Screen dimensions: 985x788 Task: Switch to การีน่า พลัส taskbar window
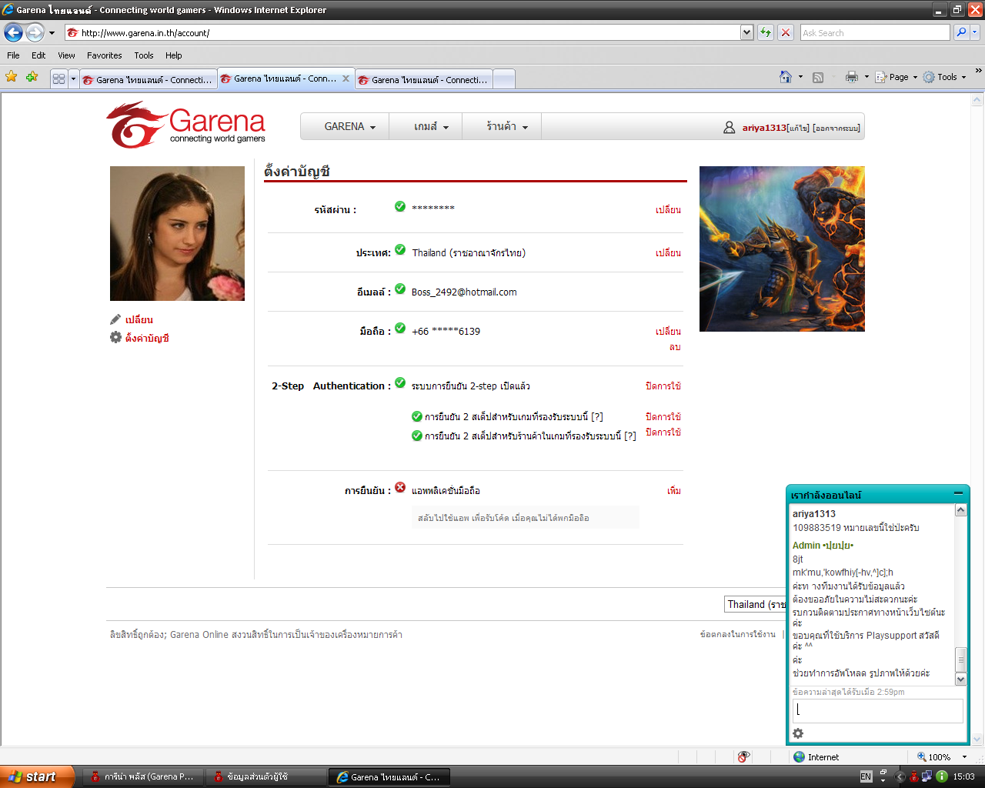tap(143, 776)
